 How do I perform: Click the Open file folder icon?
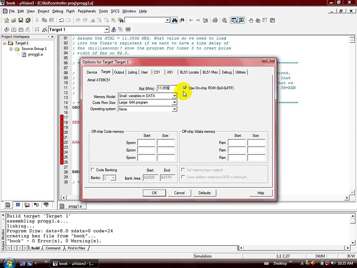pos(14,20)
